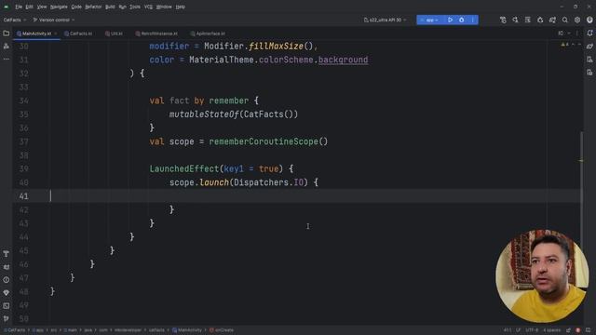Open the CatFacts project dropdown
The height and width of the screenshot is (335, 596).
coord(15,20)
